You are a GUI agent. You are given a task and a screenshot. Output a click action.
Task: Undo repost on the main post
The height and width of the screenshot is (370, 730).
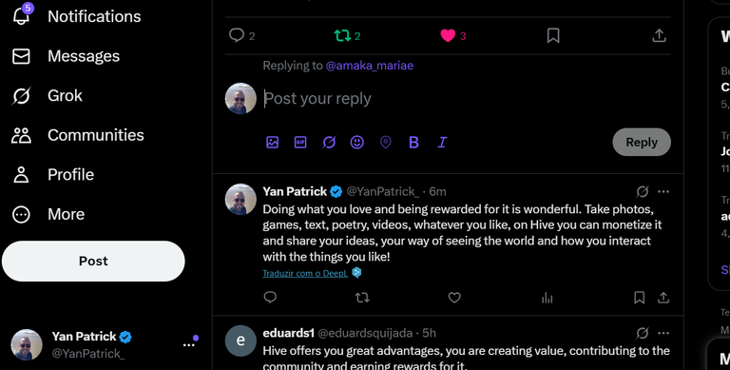342,36
